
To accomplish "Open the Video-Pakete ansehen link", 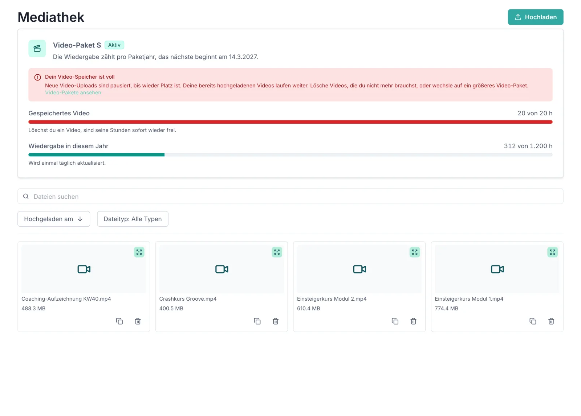I will pos(73,93).
